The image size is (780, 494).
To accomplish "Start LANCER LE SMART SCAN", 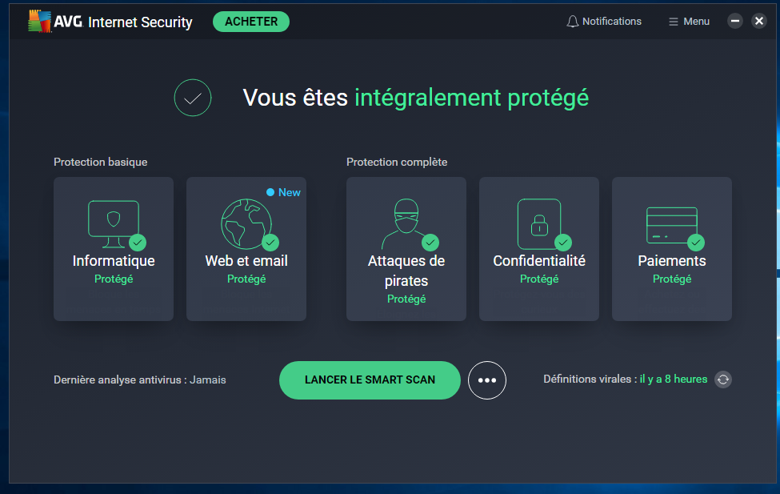I will (370, 380).
